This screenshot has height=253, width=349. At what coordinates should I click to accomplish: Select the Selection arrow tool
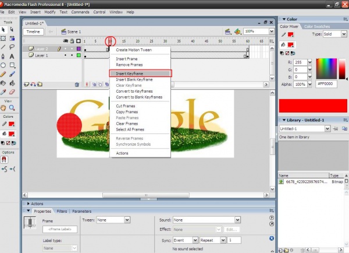[3, 30]
